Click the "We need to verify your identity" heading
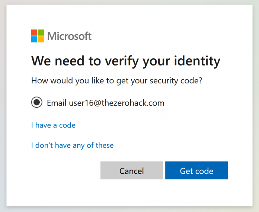Image resolution: width=259 pixels, height=212 pixels. [126, 61]
